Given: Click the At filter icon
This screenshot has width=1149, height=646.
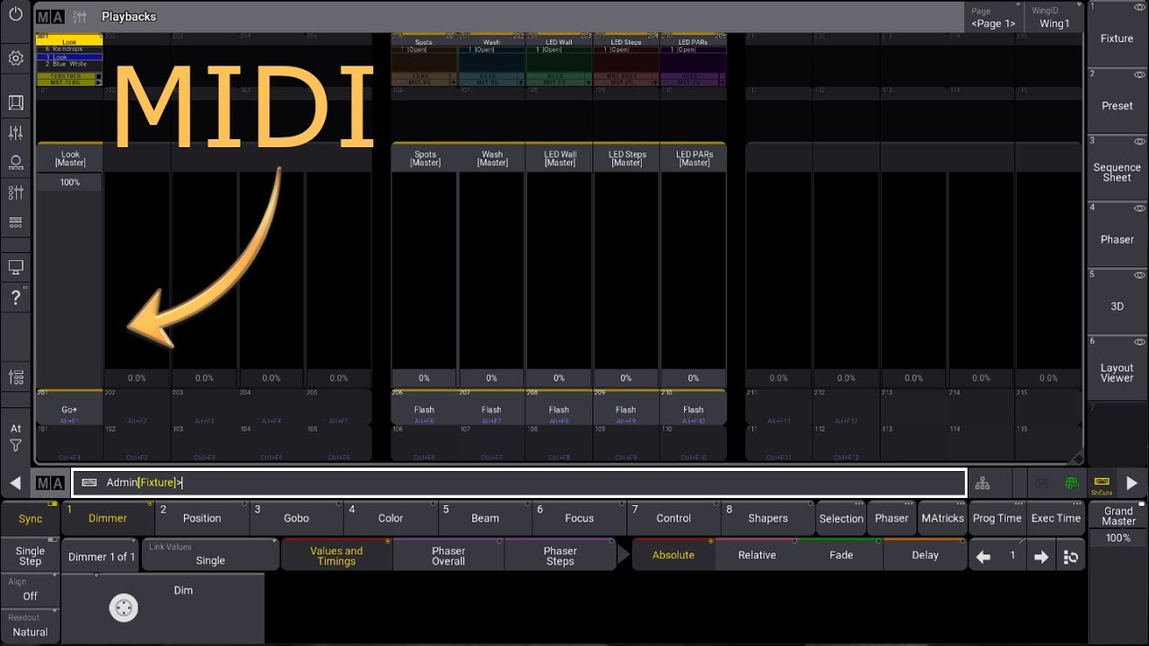Looking at the screenshot, I should pyautogui.click(x=15, y=437).
